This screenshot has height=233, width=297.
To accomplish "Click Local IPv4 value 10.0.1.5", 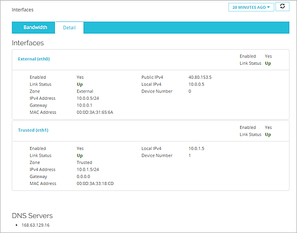I will tap(195, 148).
